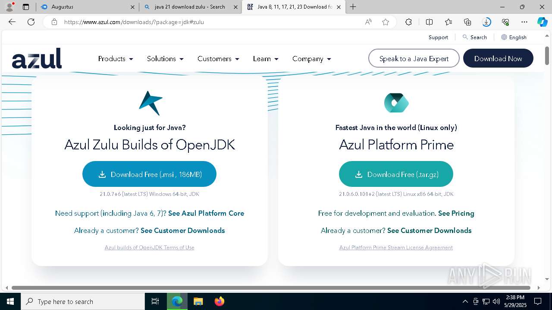Click Speak to a Java Expert

point(414,59)
